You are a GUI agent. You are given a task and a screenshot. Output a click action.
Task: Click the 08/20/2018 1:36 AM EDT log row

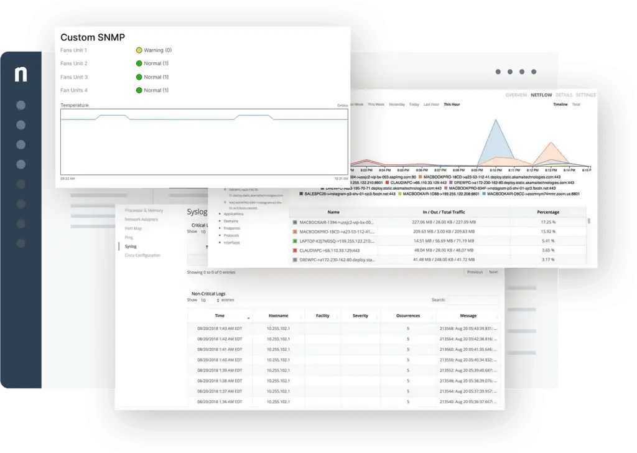[x=343, y=402]
